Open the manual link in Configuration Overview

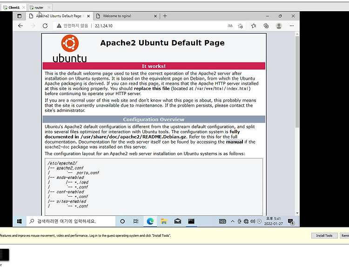pos(235,142)
